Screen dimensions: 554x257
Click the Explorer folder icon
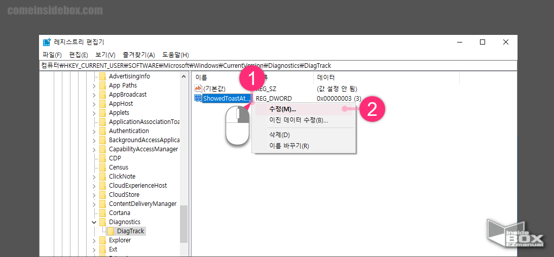(x=103, y=240)
